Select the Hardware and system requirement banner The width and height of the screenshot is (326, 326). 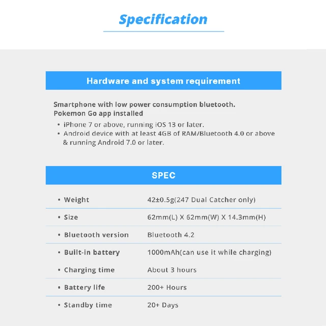click(164, 80)
